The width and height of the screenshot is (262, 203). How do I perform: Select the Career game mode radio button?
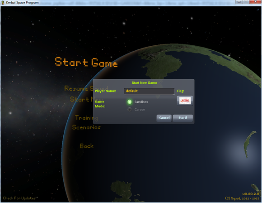130,110
